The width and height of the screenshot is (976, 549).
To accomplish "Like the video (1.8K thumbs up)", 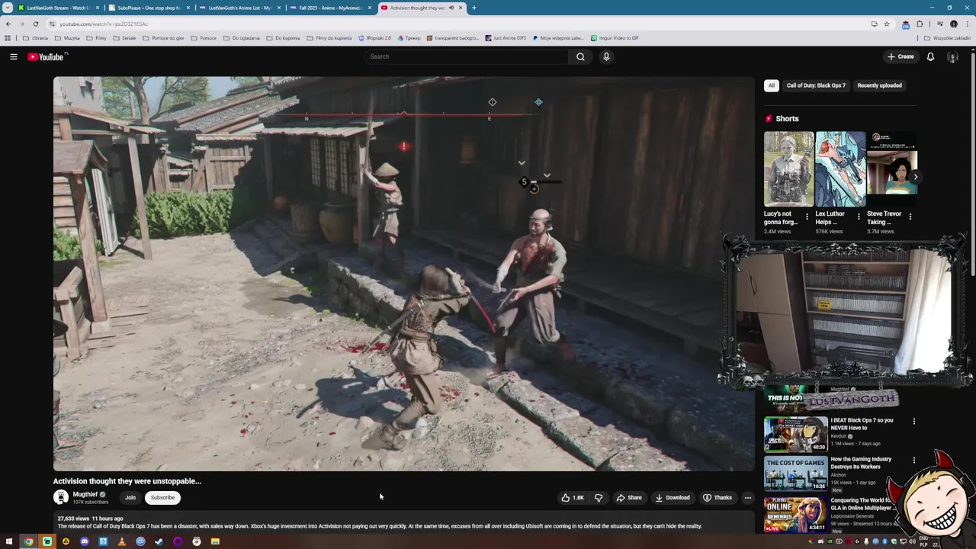I will pyautogui.click(x=573, y=497).
